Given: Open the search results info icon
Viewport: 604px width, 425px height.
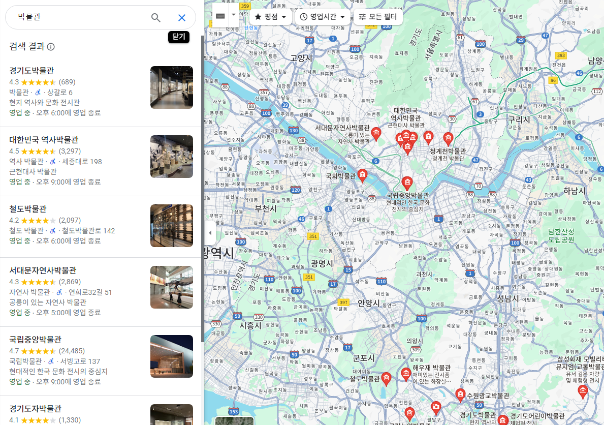Looking at the screenshot, I should [51, 47].
